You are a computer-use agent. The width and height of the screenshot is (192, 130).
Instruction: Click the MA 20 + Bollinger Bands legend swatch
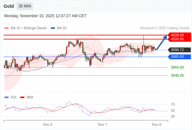click(x=7, y=28)
